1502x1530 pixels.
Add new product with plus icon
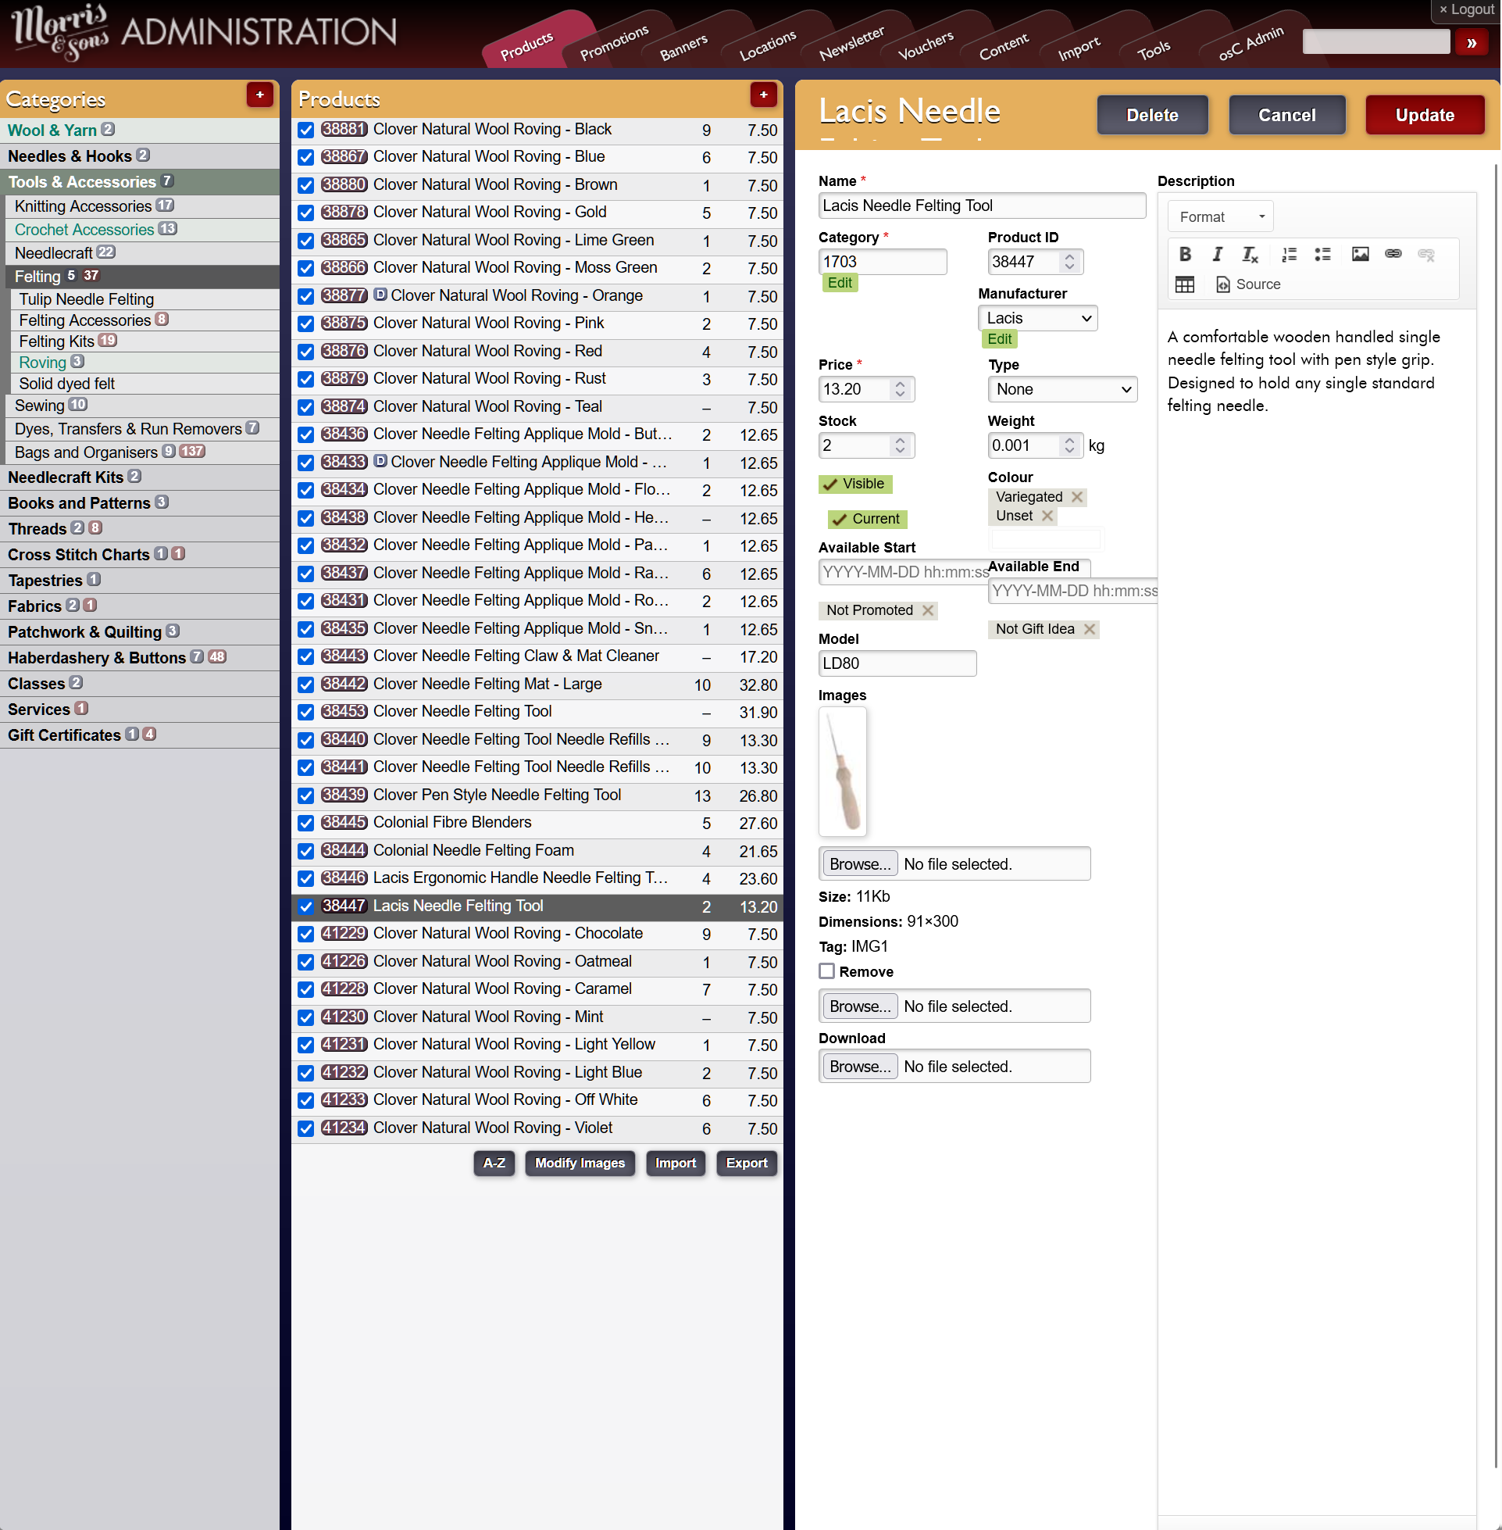(763, 95)
